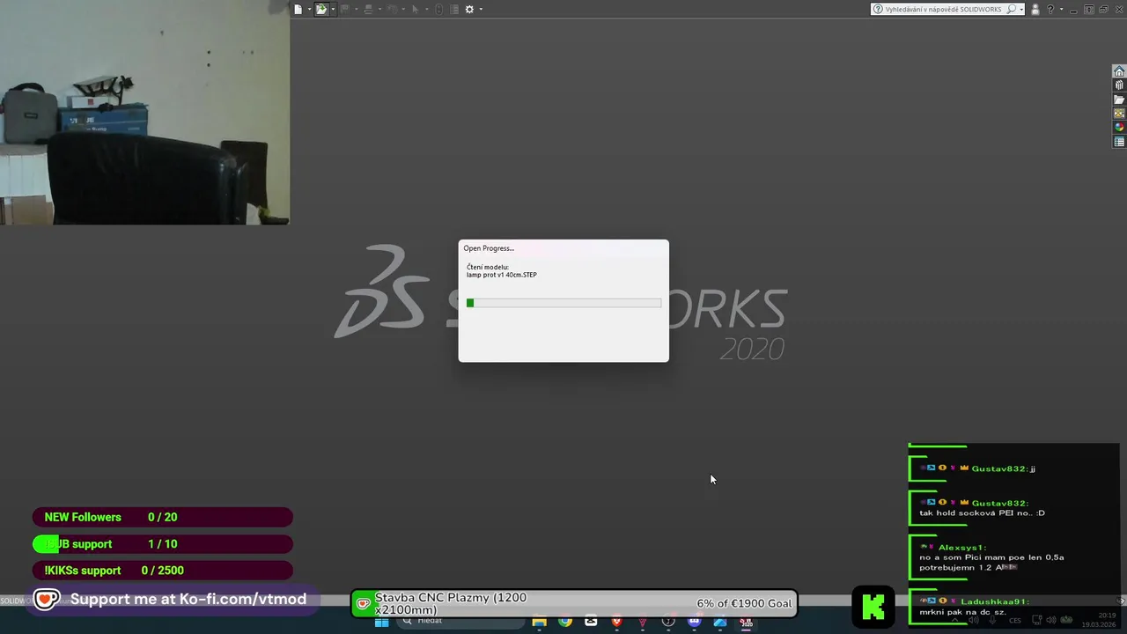Open the Brave browser taskbar icon
Image resolution: width=1127 pixels, height=634 pixels.
[x=616, y=622]
